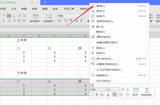Click the format cells icon beside 设置单元格格式
Viewport: 160px width, 105px height.
pos(93,64)
